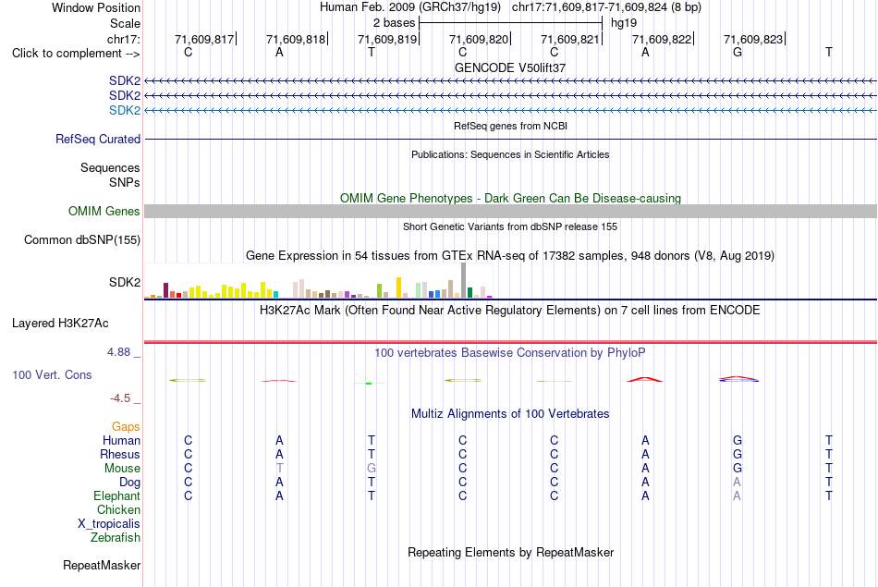Select the Mouse alignment row label

[x=122, y=469]
